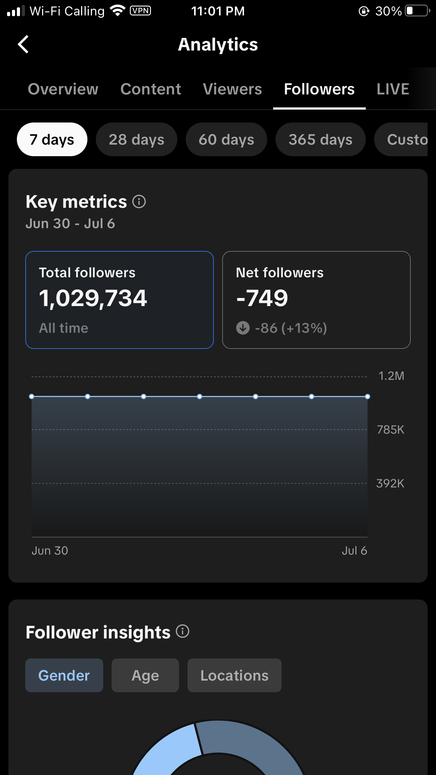Viewport: 436px width, 775px height.
Task: Switch to the Overview tab
Action: coord(63,89)
